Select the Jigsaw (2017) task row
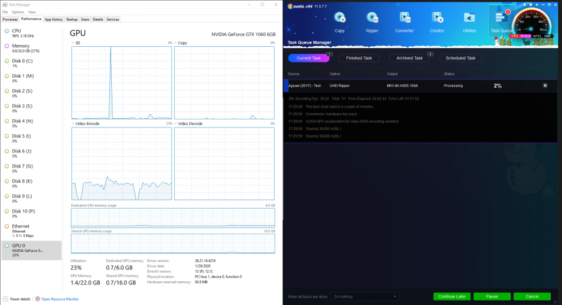The width and height of the screenshot is (562, 305). coord(420,86)
